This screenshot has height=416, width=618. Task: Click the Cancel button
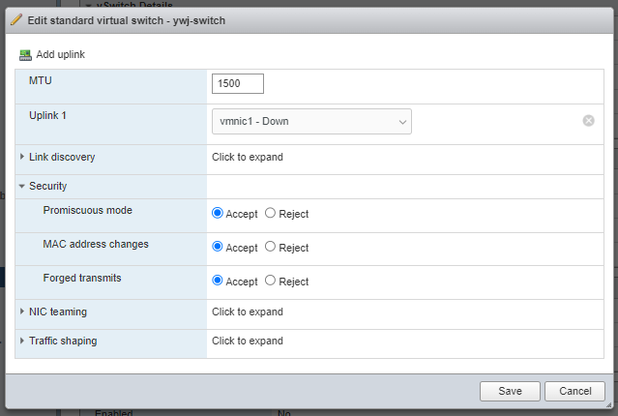click(x=574, y=391)
